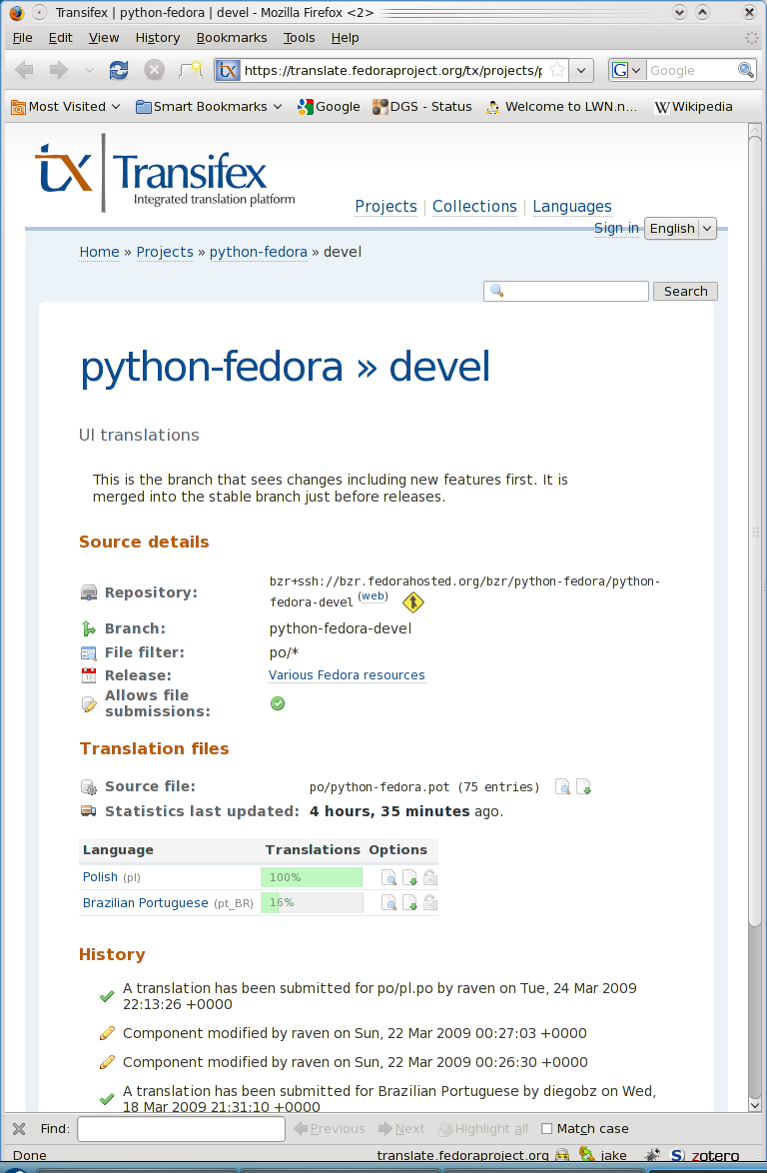This screenshot has height=1173, width=767.
Task: Click the yellow warning sign next to repository
Action: 412,601
